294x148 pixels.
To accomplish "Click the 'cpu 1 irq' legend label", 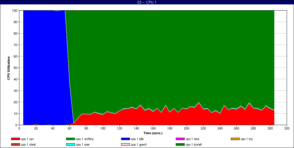I will pos(247,139).
